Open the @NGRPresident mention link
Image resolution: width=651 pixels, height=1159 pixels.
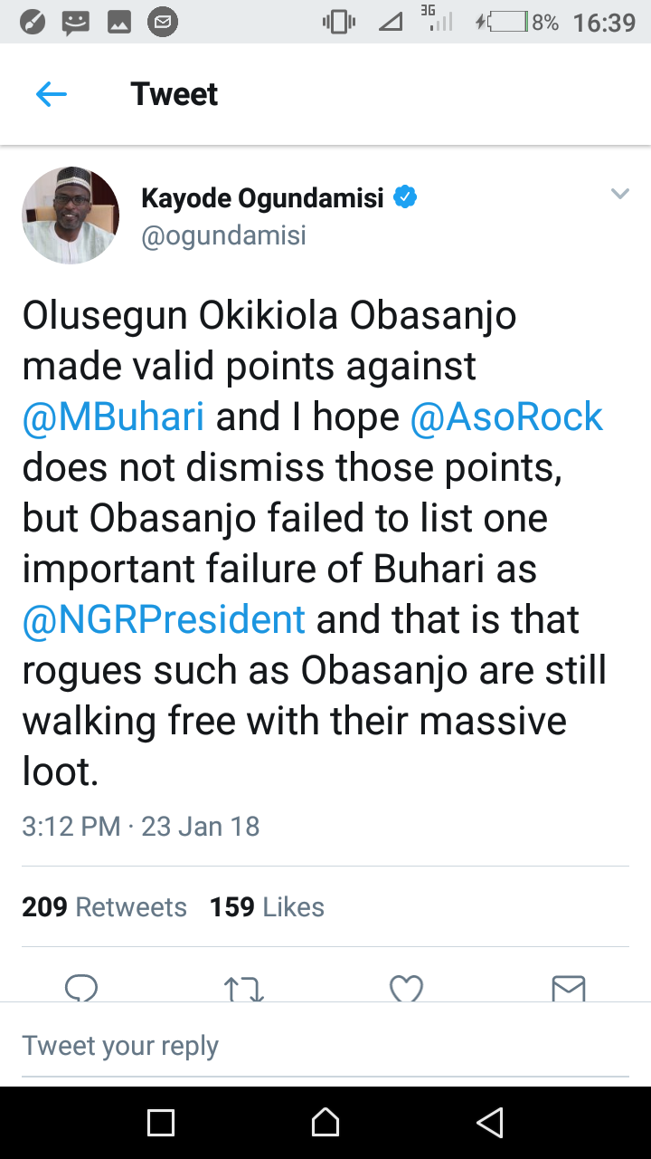click(x=164, y=619)
